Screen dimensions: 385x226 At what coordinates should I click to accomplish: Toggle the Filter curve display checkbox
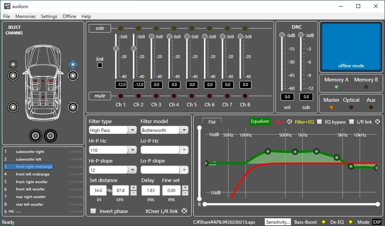(290, 122)
